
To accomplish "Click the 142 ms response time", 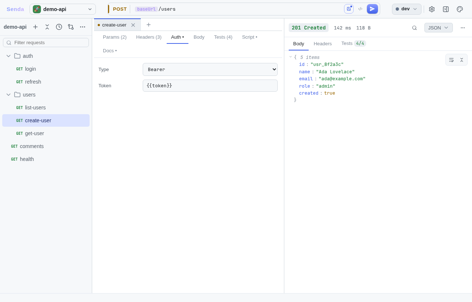I will 343,28.
